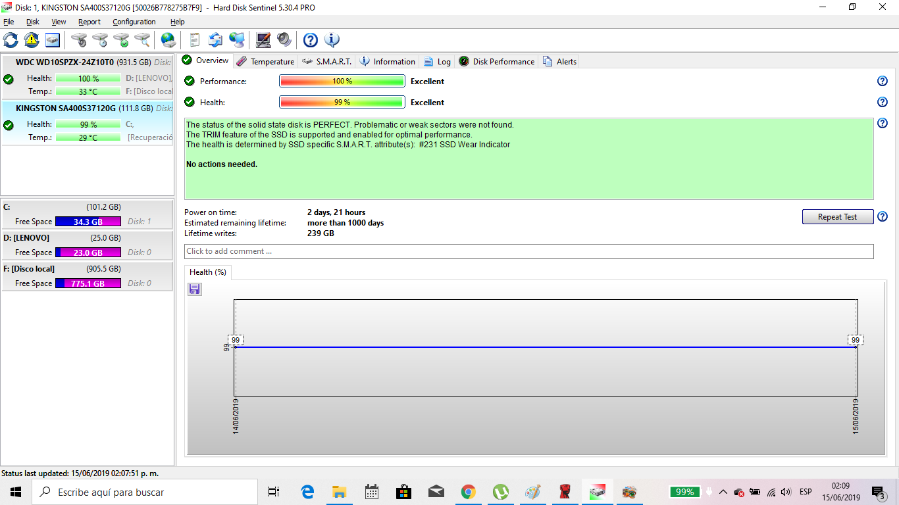Open the Configuration menu
899x505 pixels.
coord(134,22)
